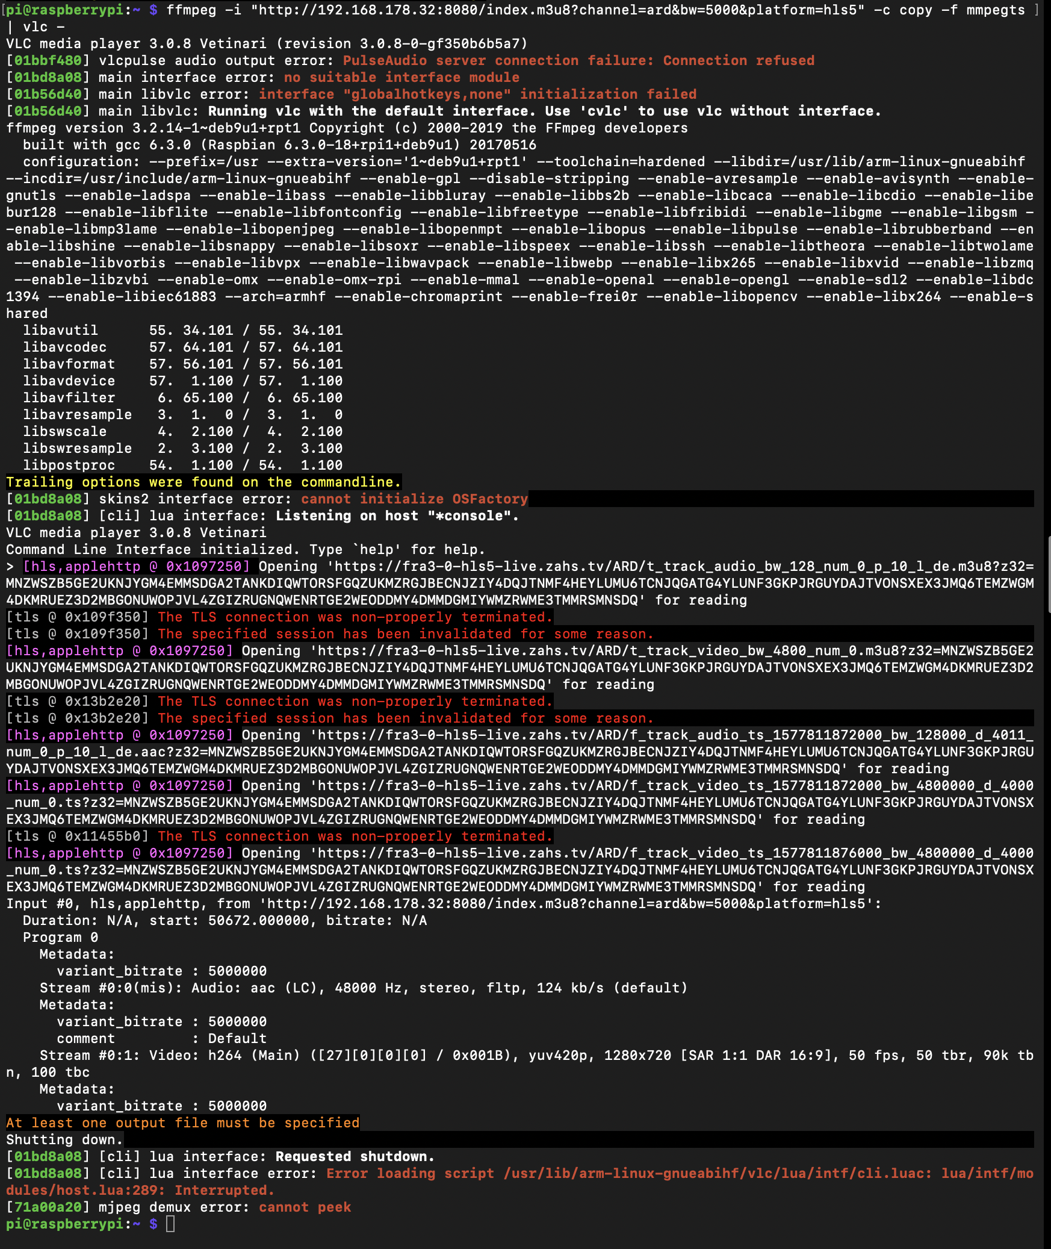Click the 'libavutil 55. 34.101' version row
This screenshot has width=1051, height=1249.
point(183,330)
